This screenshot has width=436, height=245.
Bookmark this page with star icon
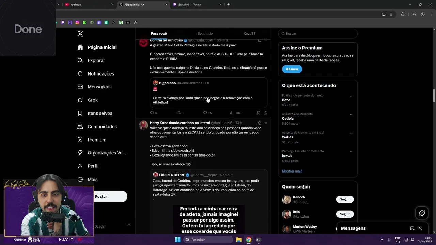tap(391, 14)
